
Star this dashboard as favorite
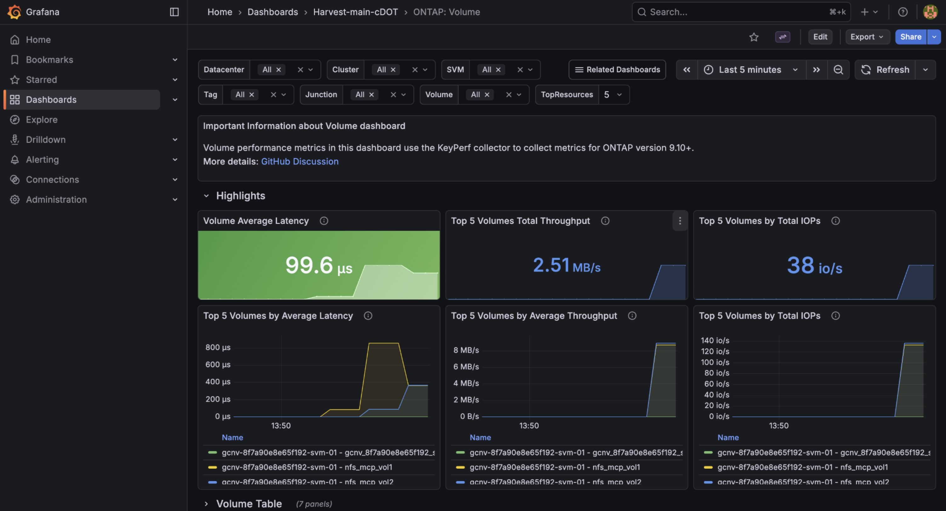pos(754,37)
